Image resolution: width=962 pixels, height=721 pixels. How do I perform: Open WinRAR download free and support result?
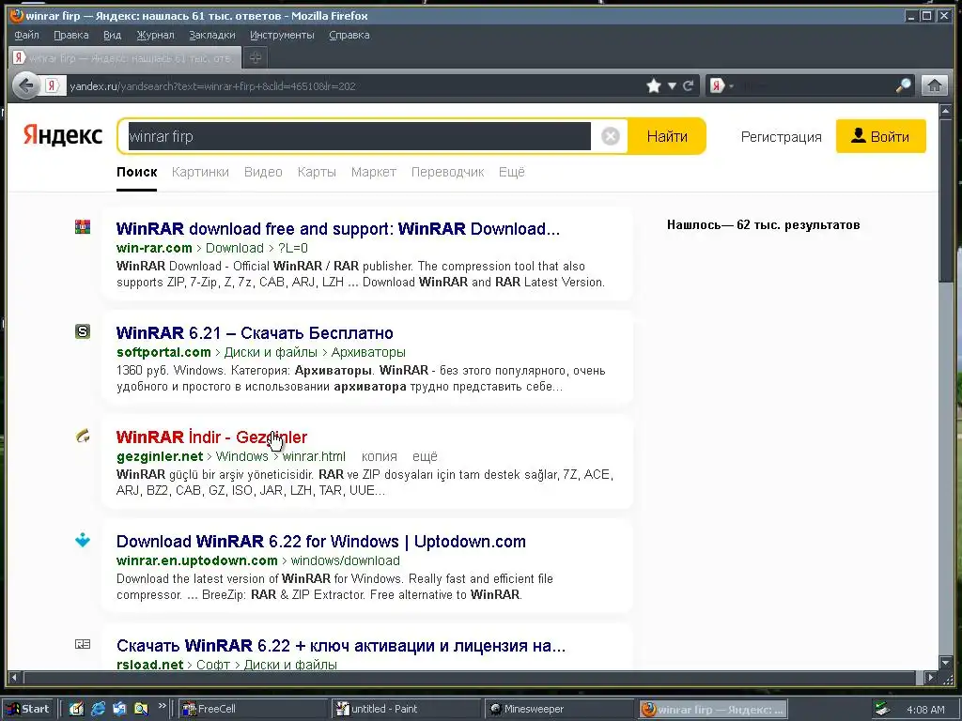pos(338,229)
